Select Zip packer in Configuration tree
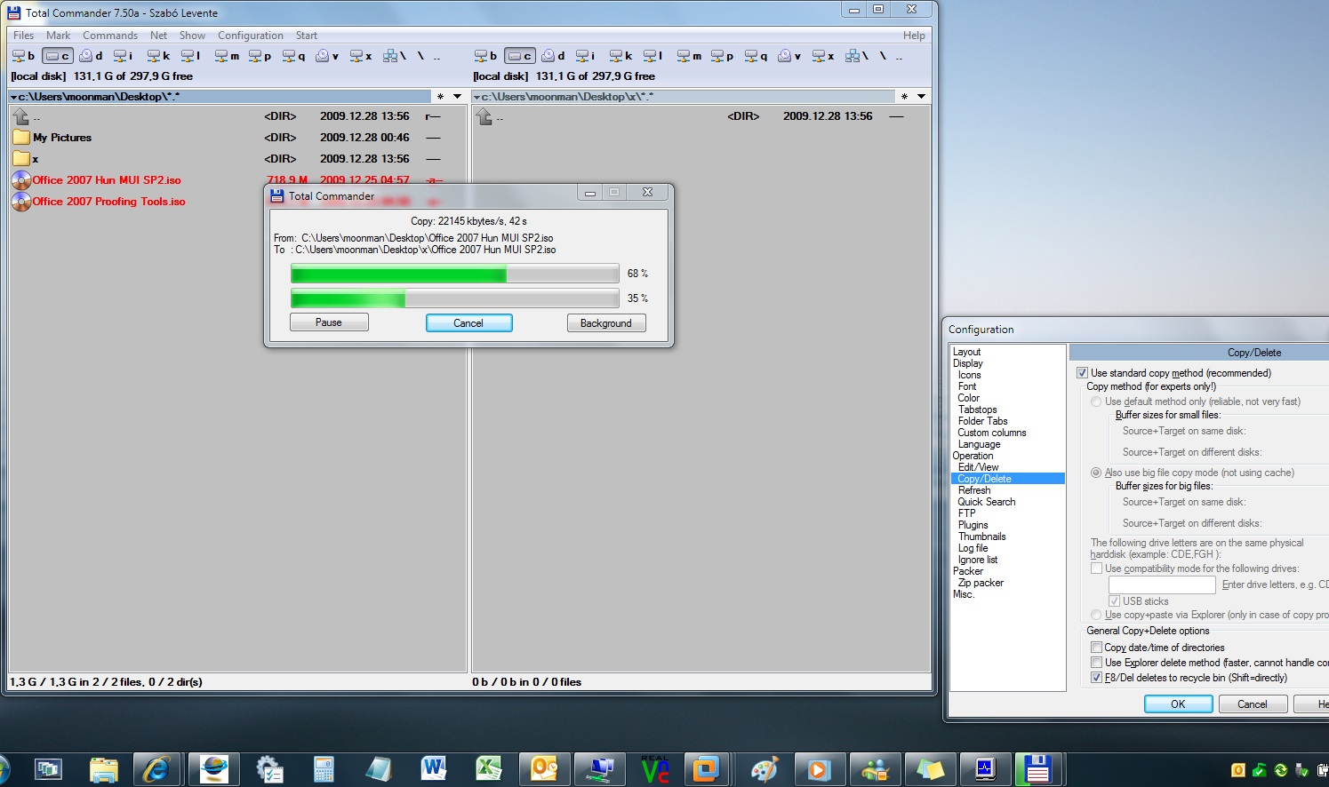 tap(981, 583)
